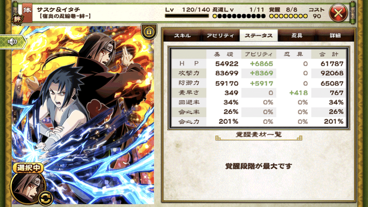Image resolution: width=368 pixels, height=207 pixels.
Task: Click the character swap arrows icon
Action: [x=46, y=198]
